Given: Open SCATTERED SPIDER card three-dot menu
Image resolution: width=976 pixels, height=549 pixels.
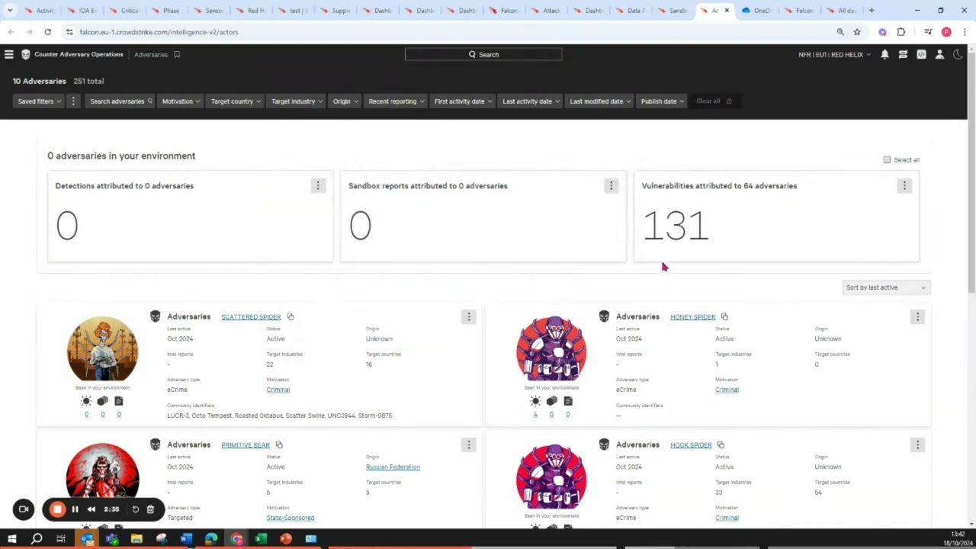Looking at the screenshot, I should pos(469,316).
